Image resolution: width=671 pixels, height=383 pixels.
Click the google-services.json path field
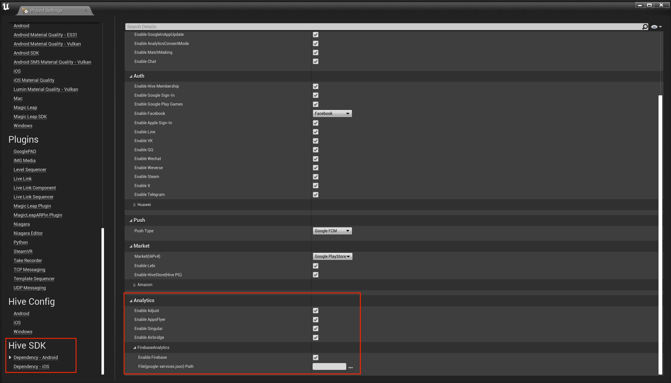[329, 366]
